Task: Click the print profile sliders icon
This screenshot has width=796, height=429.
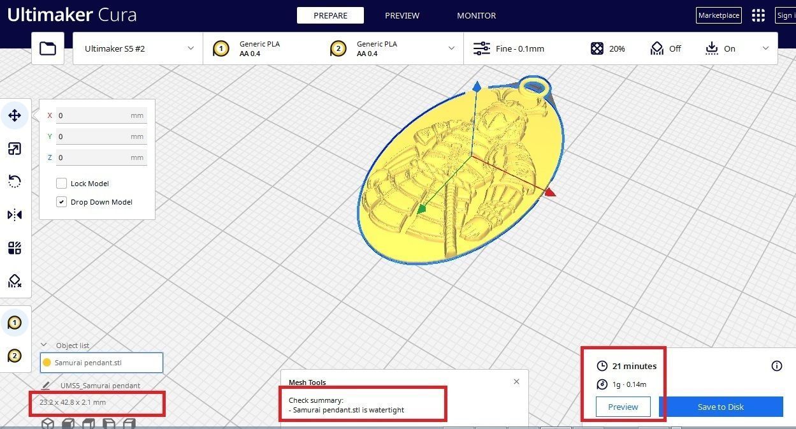Action: 482,48
